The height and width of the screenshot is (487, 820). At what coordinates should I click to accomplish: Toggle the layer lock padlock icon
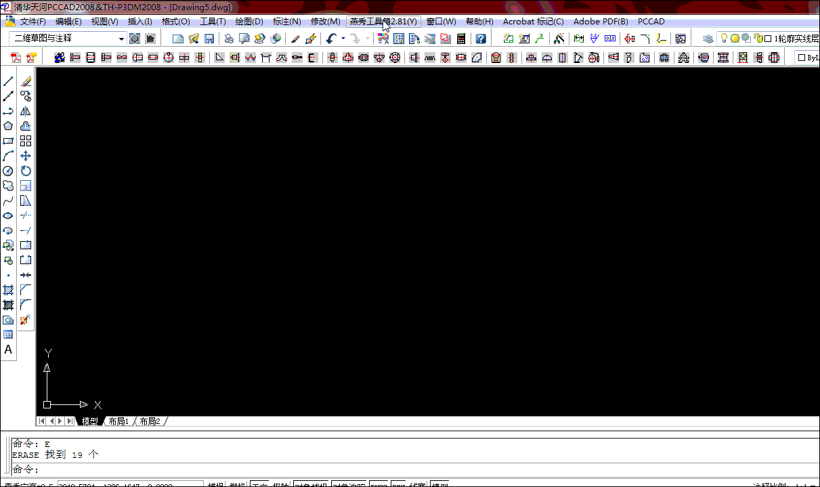[x=758, y=39]
